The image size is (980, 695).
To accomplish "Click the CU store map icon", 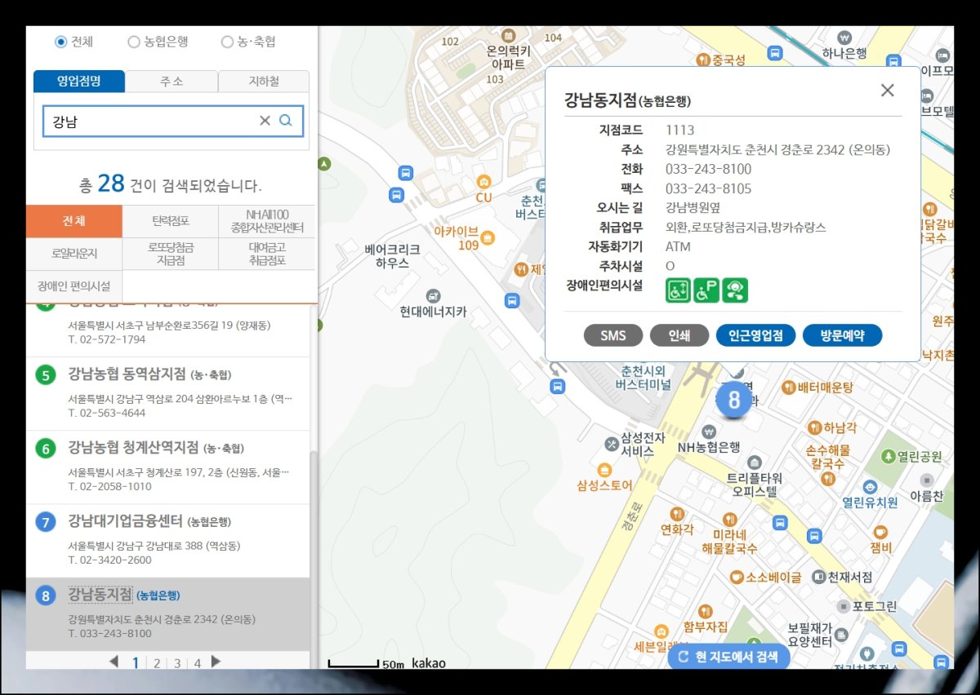I will (483, 181).
